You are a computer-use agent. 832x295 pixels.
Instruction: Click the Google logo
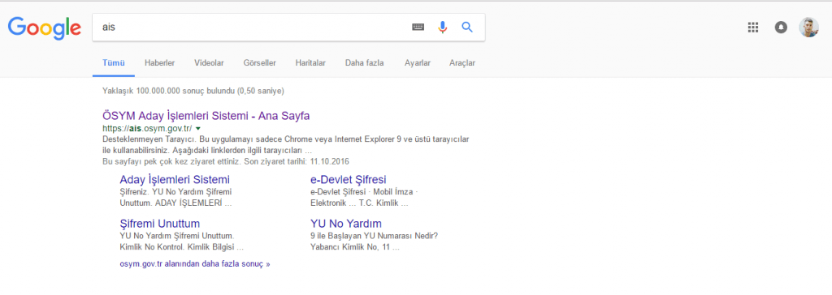coord(45,28)
